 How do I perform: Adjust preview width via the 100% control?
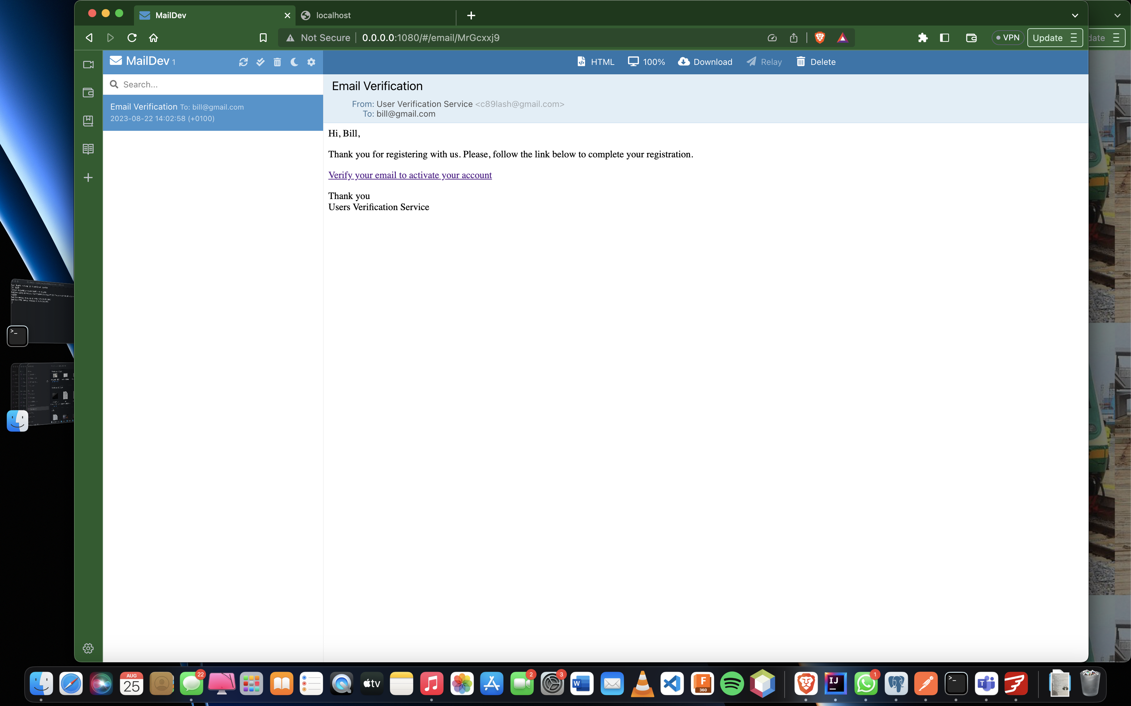click(646, 62)
